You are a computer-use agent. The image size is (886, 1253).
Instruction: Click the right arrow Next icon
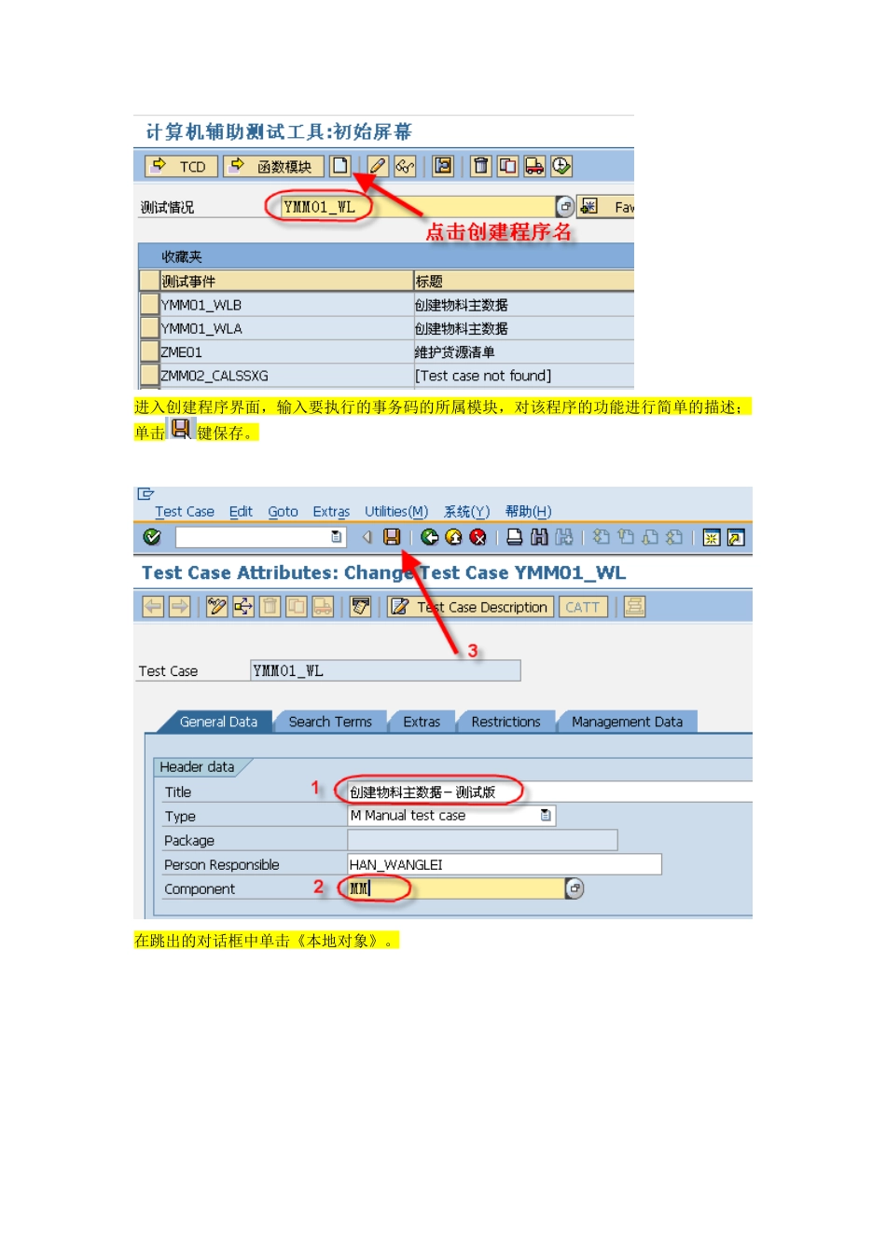pos(180,607)
